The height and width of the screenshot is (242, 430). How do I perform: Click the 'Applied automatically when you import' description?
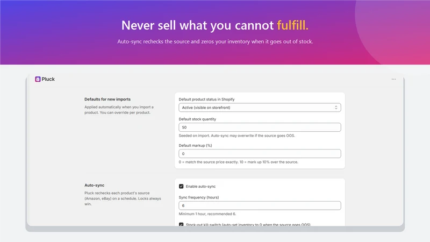pyautogui.click(x=119, y=110)
